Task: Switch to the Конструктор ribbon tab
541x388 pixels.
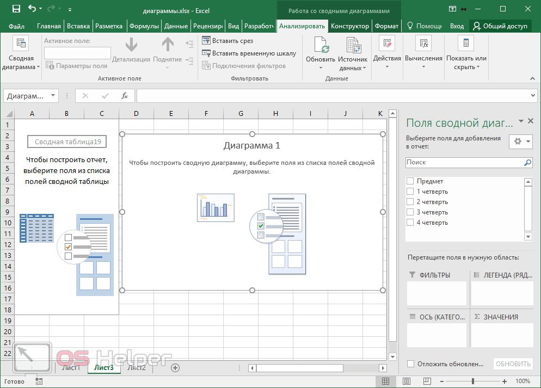Action: (350, 26)
